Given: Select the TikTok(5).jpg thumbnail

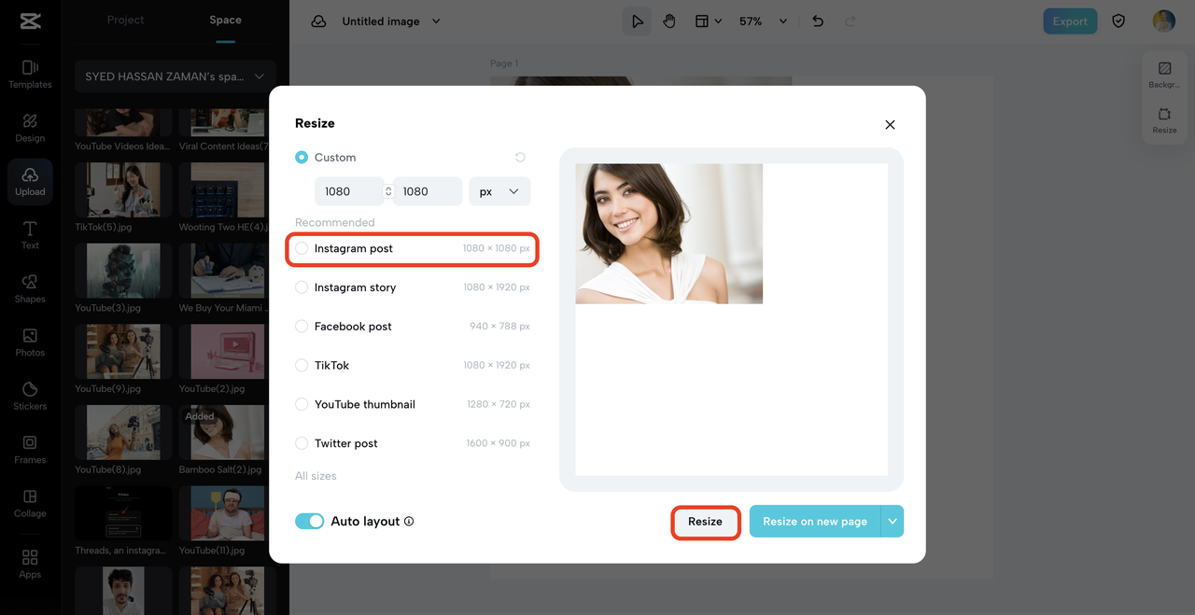Looking at the screenshot, I should 123,190.
